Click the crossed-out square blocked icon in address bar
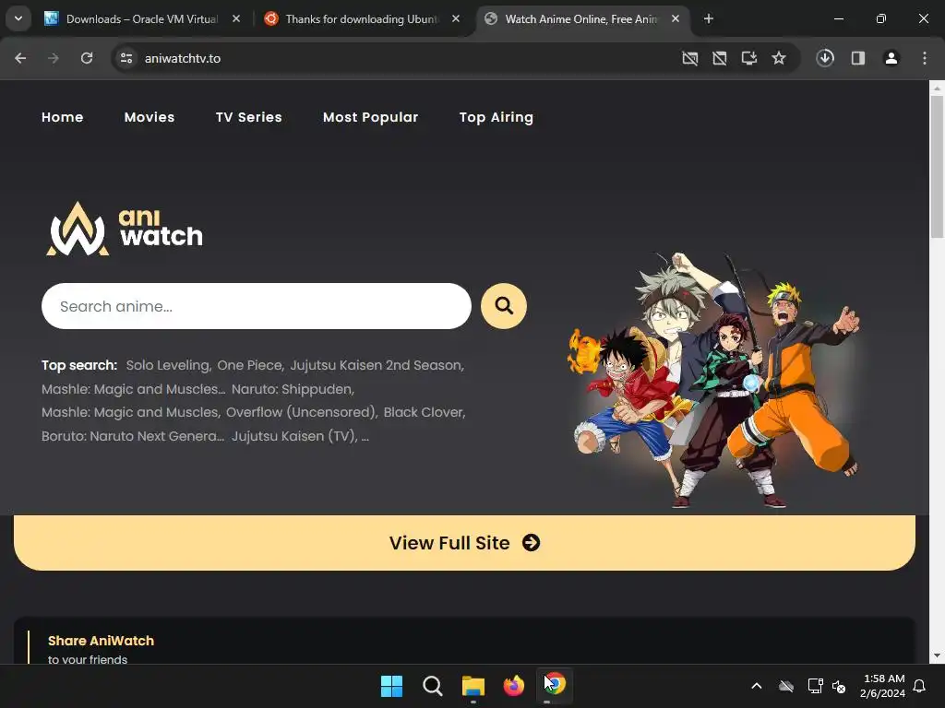This screenshot has width=945, height=708. [x=720, y=58]
